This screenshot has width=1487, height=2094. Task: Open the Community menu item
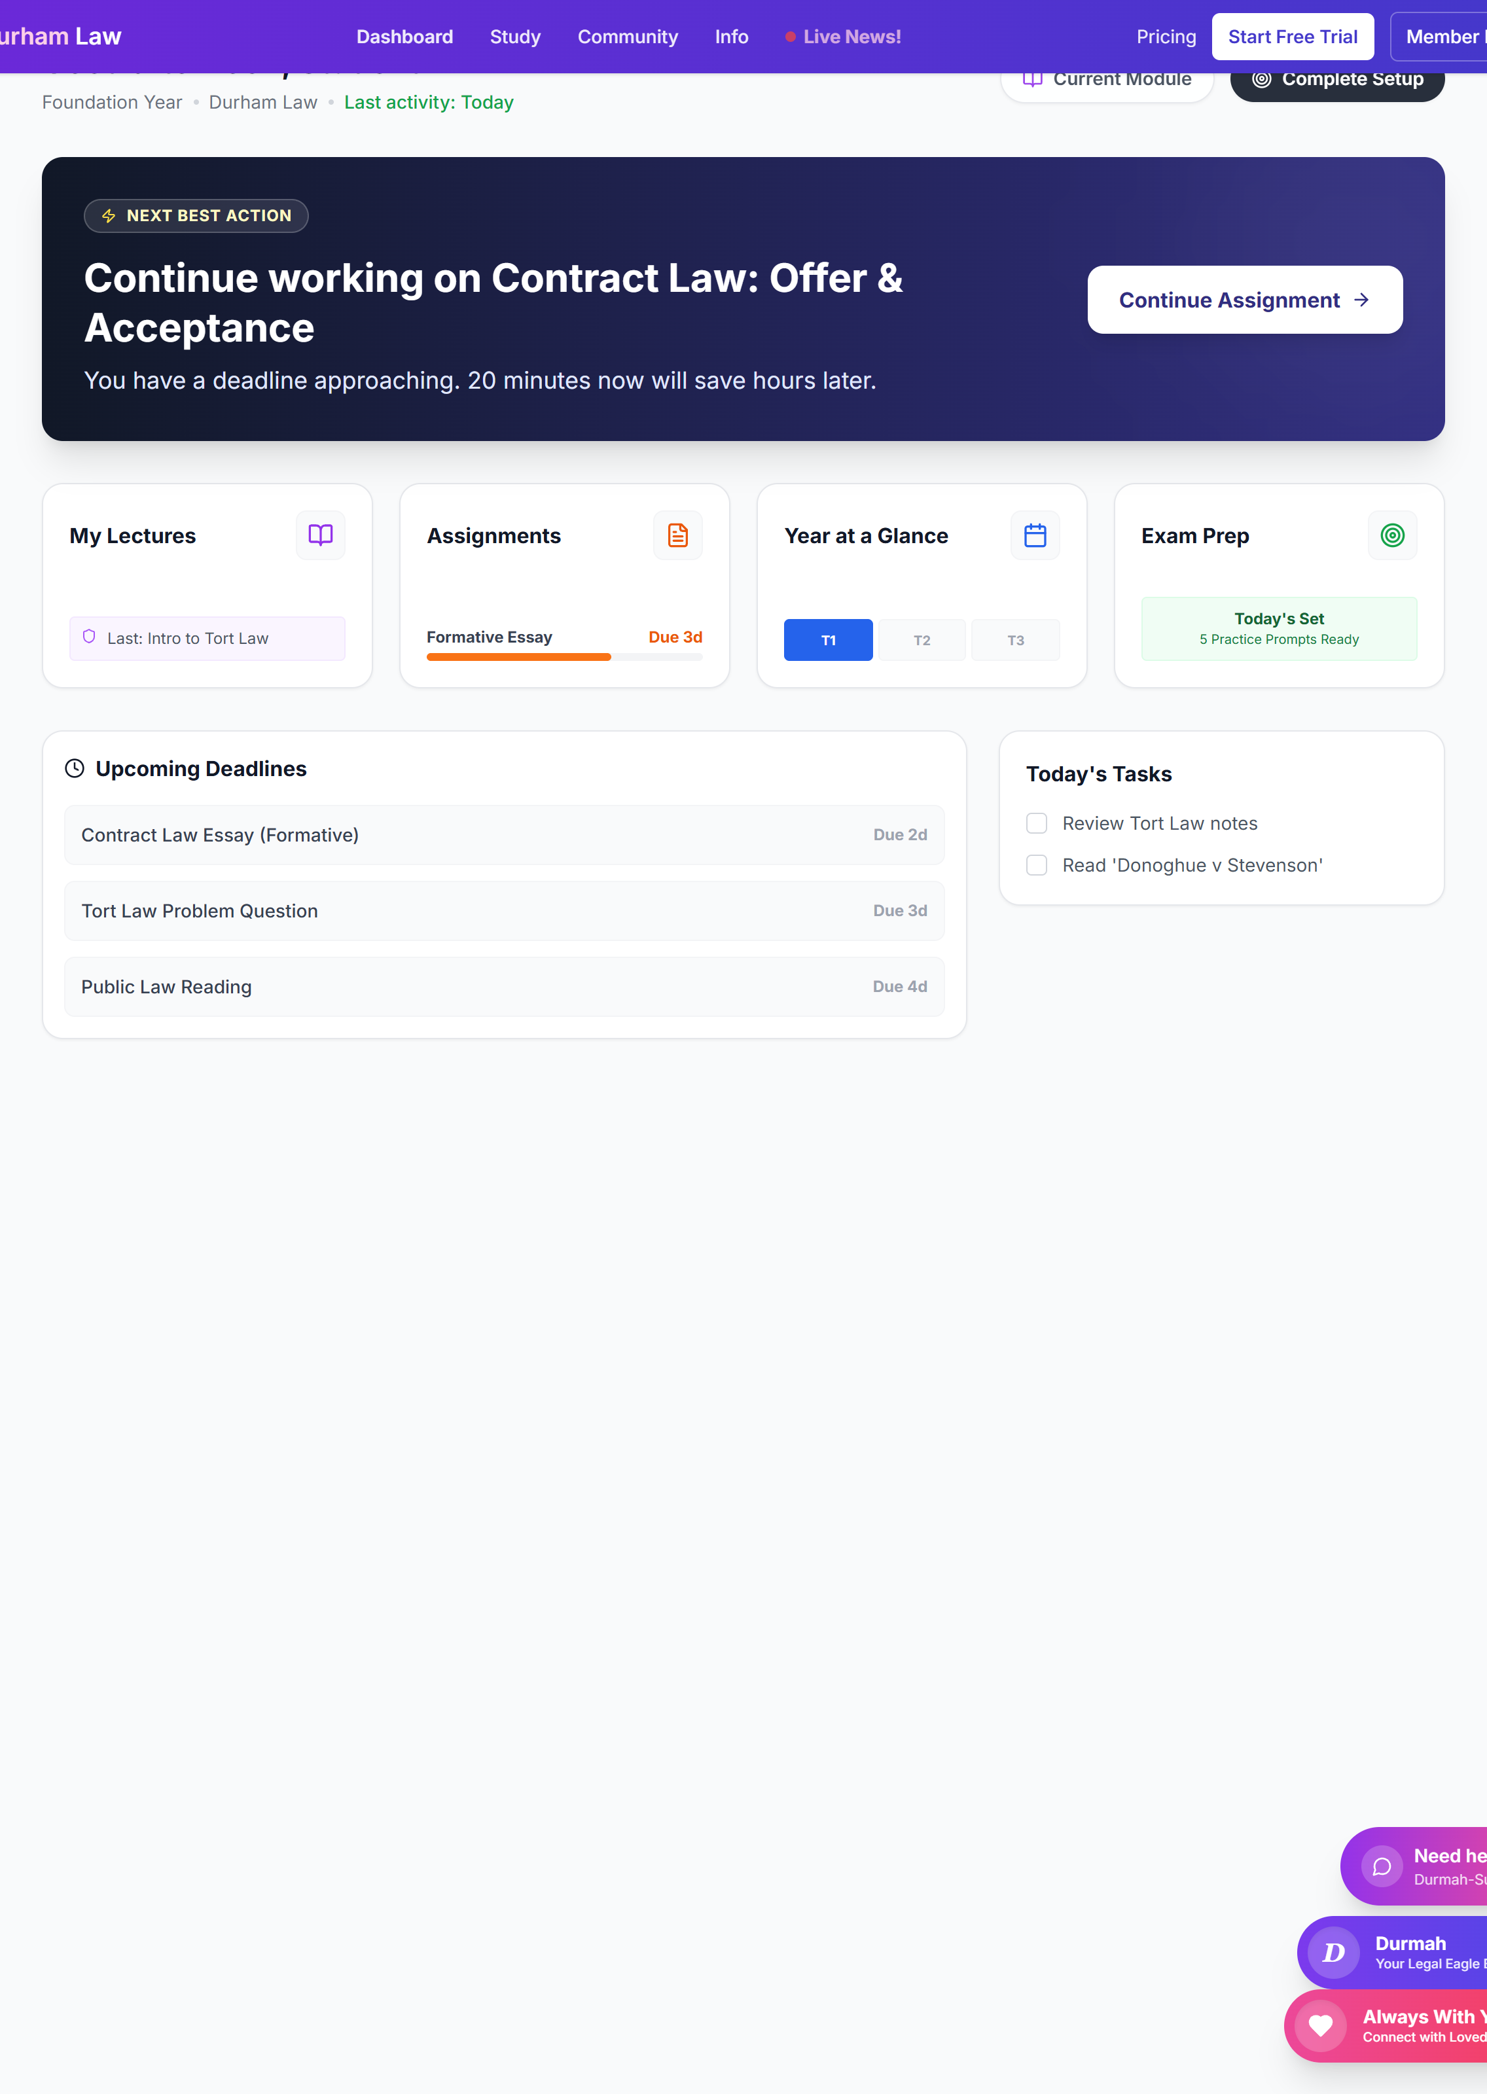[627, 37]
